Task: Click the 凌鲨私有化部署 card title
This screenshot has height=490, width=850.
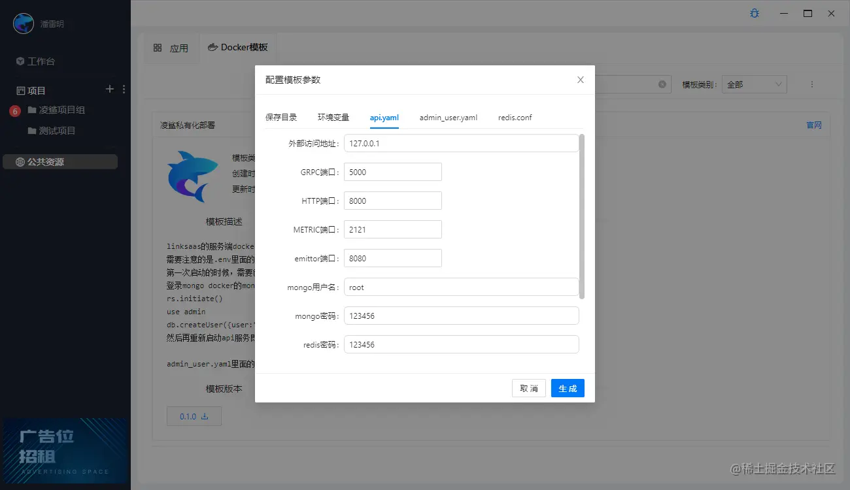Action: pyautogui.click(x=188, y=125)
